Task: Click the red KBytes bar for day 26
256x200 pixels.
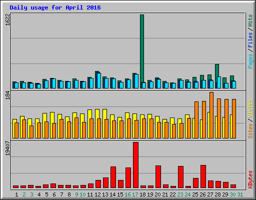Action: (x=203, y=176)
